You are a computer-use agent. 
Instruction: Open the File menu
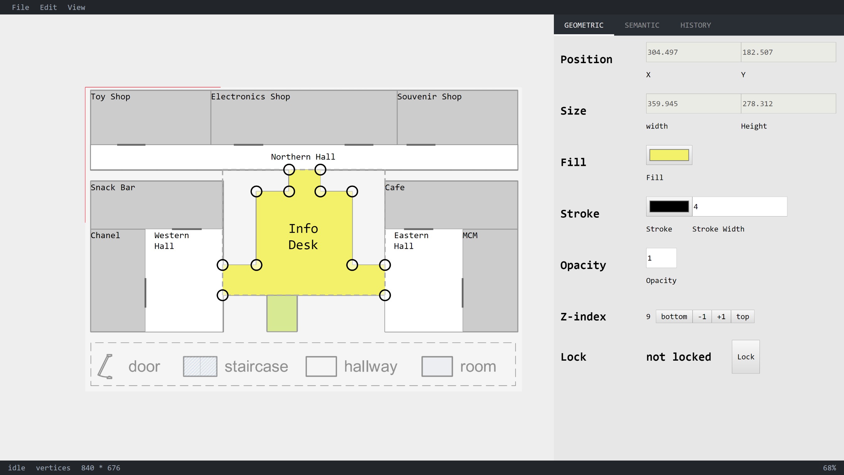[x=20, y=7]
